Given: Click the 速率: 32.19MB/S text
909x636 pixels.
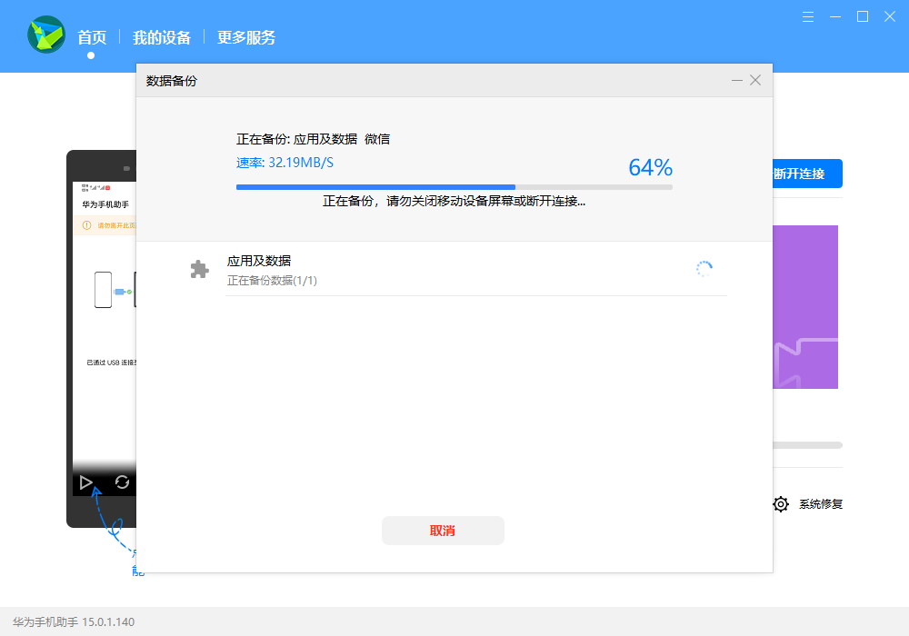Looking at the screenshot, I should point(285,163).
